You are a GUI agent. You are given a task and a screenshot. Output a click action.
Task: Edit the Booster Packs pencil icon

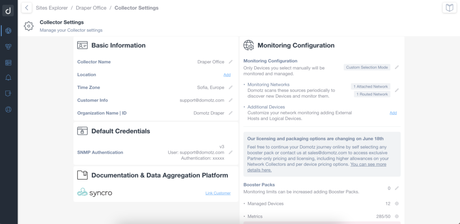click(x=397, y=188)
